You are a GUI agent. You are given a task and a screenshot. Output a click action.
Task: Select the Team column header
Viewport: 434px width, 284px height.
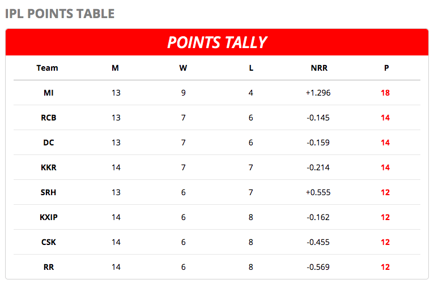pyautogui.click(x=47, y=68)
